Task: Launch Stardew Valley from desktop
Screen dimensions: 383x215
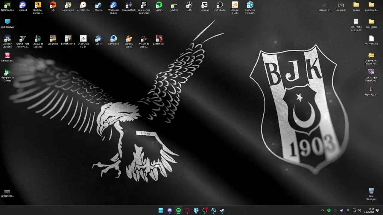Action: (x=129, y=42)
